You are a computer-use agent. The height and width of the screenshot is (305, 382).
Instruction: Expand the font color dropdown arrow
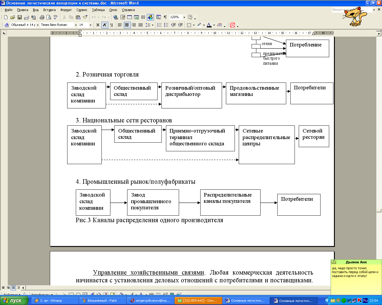214,25
